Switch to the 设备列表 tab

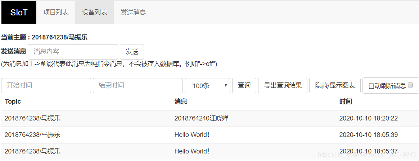click(x=95, y=12)
